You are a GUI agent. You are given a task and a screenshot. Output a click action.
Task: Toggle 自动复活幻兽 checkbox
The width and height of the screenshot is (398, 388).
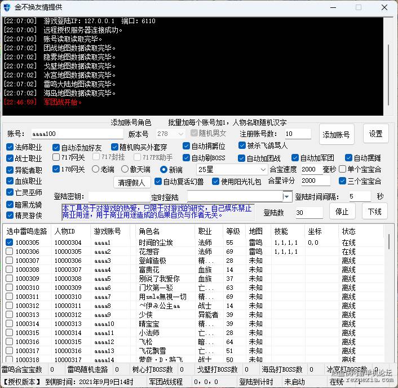(x=158, y=182)
